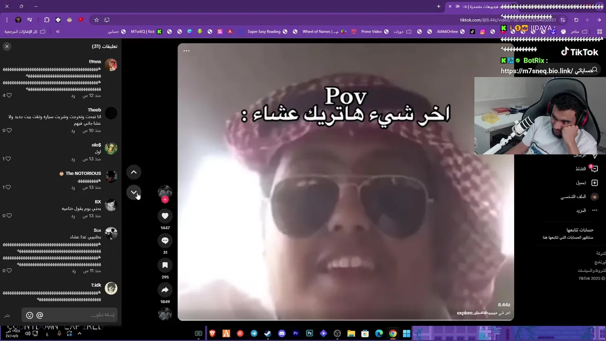Save the video with the bookmark icon
606x341 pixels.
pyautogui.click(x=165, y=265)
